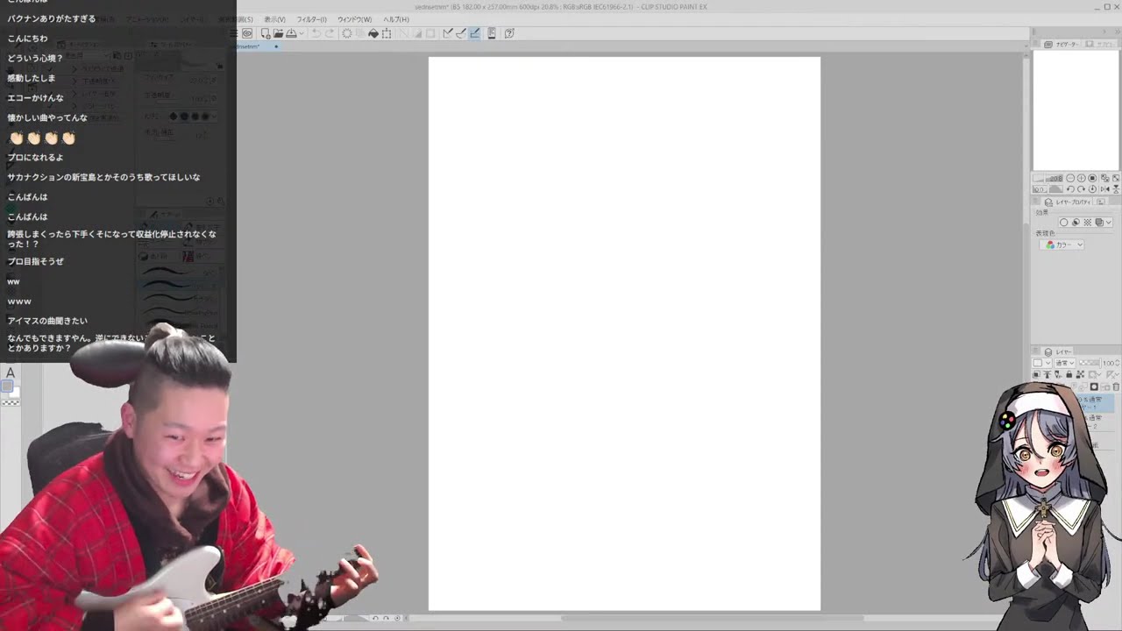The height and width of the screenshot is (631, 1122).
Task: Toggle Snap to Special Ruler in toolbar
Action: (461, 33)
